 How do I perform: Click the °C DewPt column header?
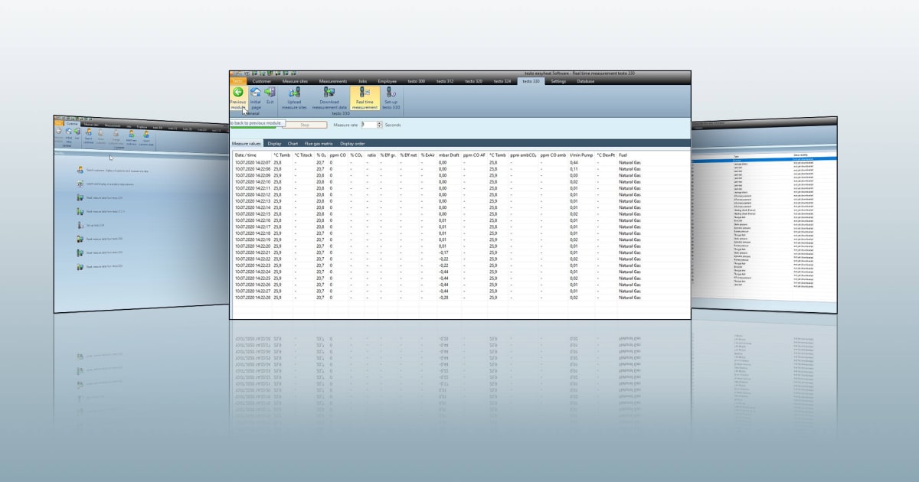tap(606, 155)
